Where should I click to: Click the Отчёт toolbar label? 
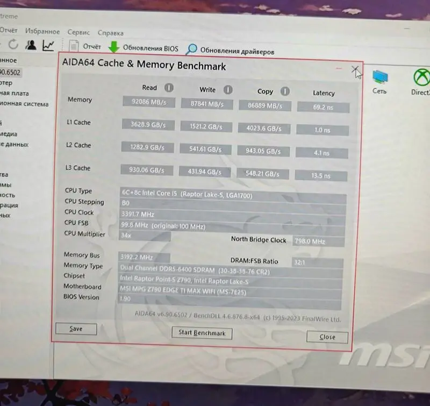click(x=92, y=47)
